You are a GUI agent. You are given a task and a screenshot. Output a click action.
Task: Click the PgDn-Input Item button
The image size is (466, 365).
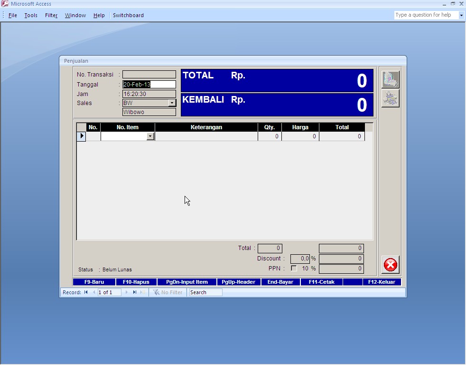click(x=187, y=282)
